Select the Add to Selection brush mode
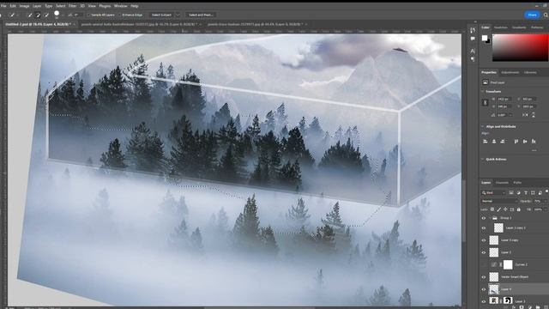 tap(38, 15)
